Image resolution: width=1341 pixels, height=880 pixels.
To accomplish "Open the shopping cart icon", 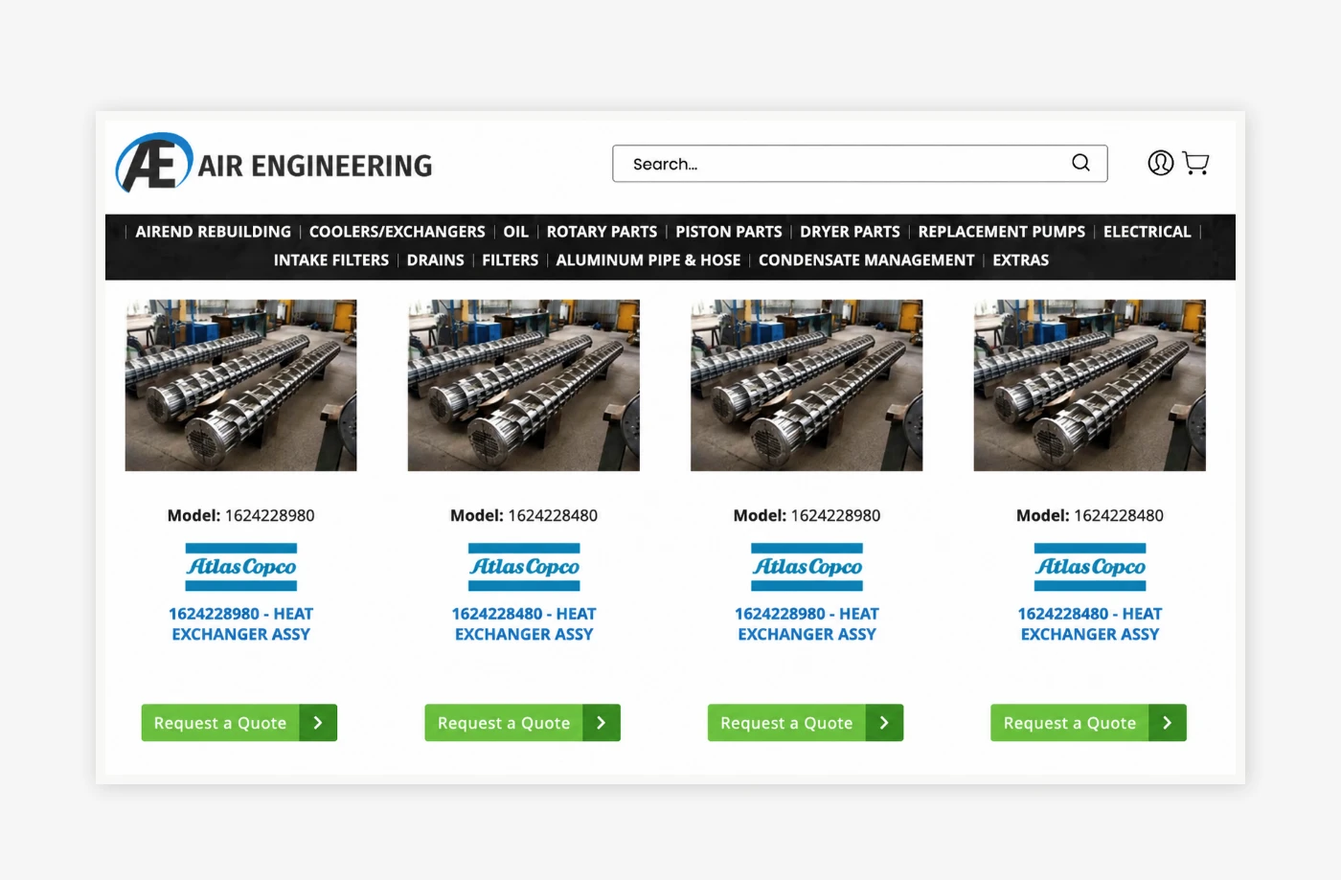I will [1195, 163].
